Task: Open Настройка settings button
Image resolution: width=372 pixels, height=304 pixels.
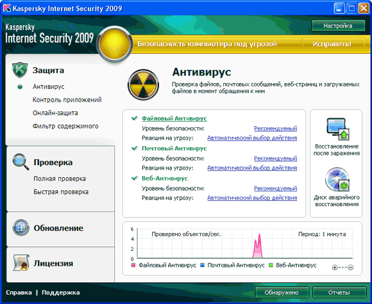Action: pyautogui.click(x=338, y=26)
